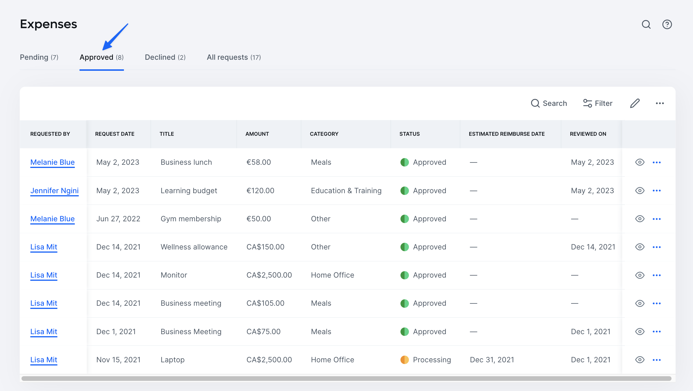Click the 'Nov 15, 2021' request date

tap(118, 360)
